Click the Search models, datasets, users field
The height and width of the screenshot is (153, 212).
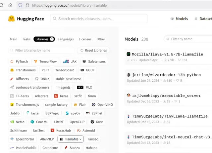click(x=99, y=19)
